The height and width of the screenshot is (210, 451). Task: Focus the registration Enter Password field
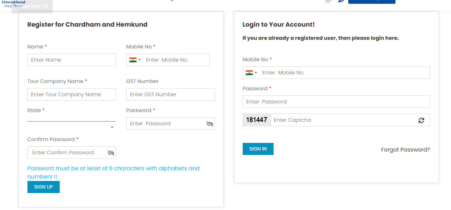pyautogui.click(x=165, y=124)
